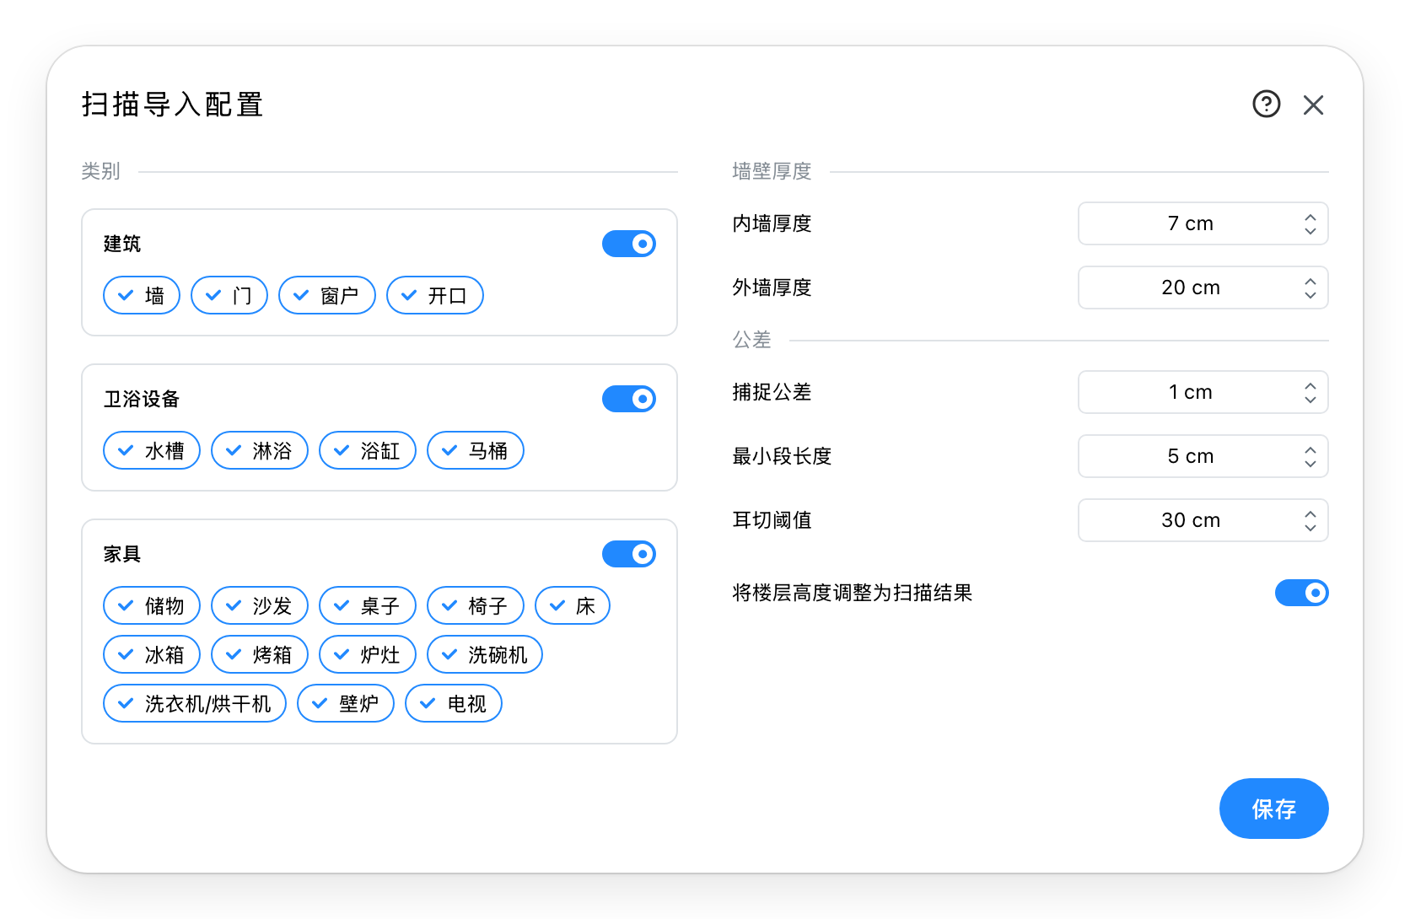The height and width of the screenshot is (919, 1410).
Task: Uncheck the 开口 chip
Action: 435,295
